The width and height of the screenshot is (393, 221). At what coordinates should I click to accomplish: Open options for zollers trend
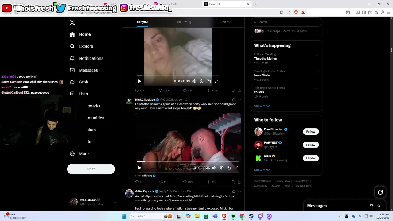[x=317, y=89]
